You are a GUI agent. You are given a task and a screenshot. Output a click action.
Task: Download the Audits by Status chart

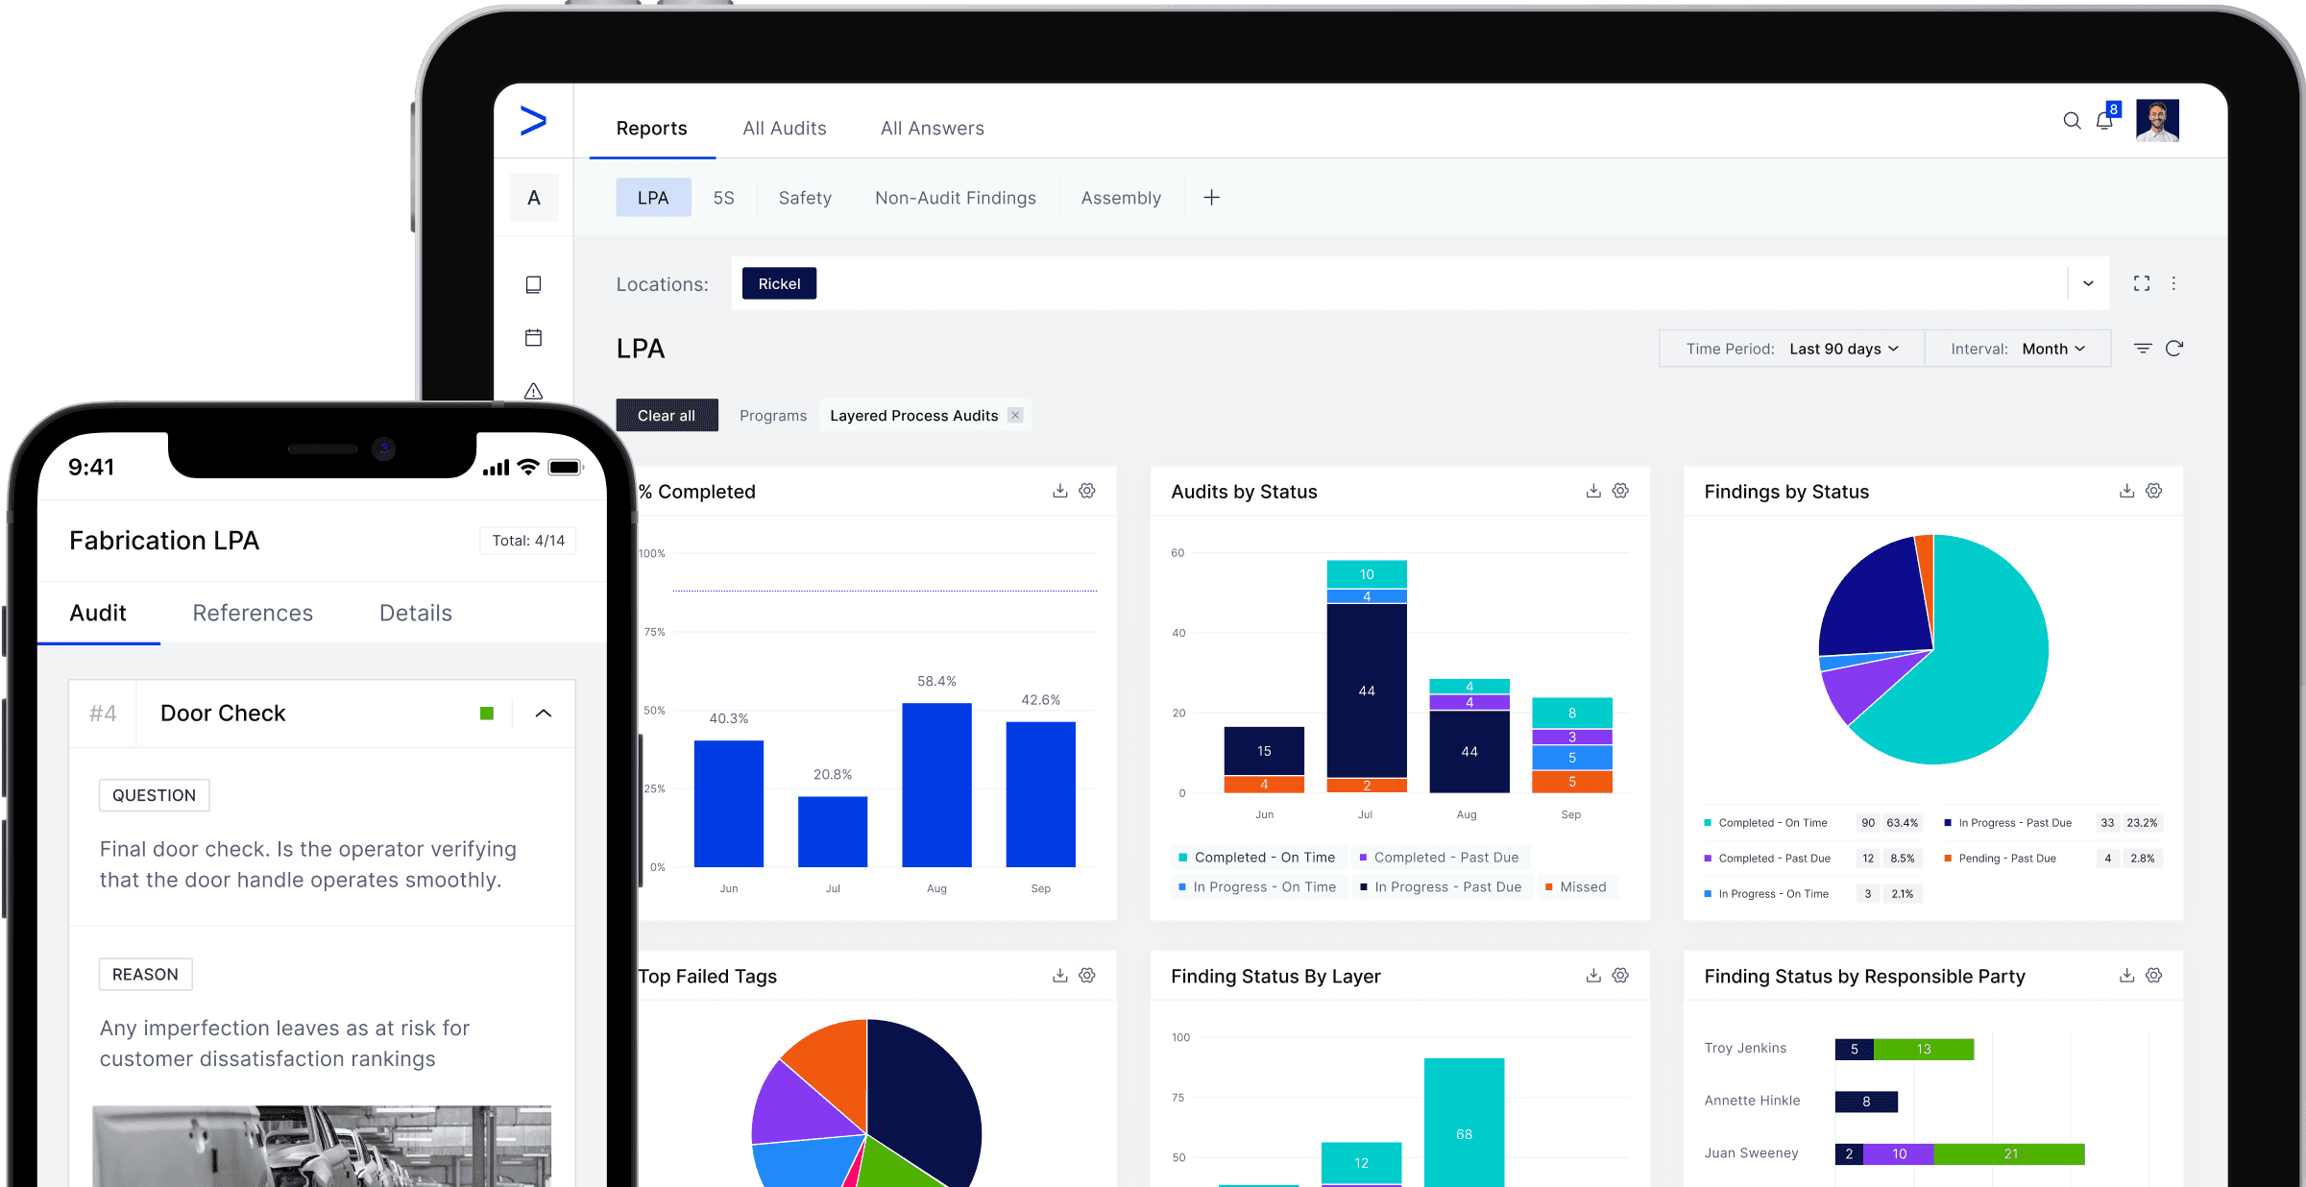1593,491
